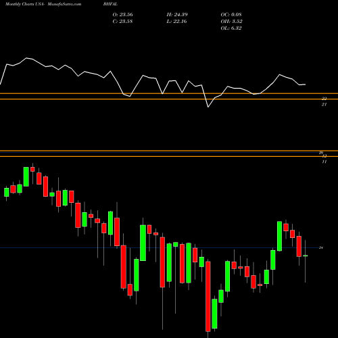338x338 pixels.
Task: Click the "OL: 6.32" value
Action: click(231, 28)
